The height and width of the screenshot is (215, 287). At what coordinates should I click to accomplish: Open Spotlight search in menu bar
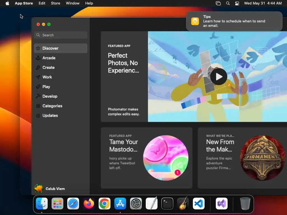(228, 3)
